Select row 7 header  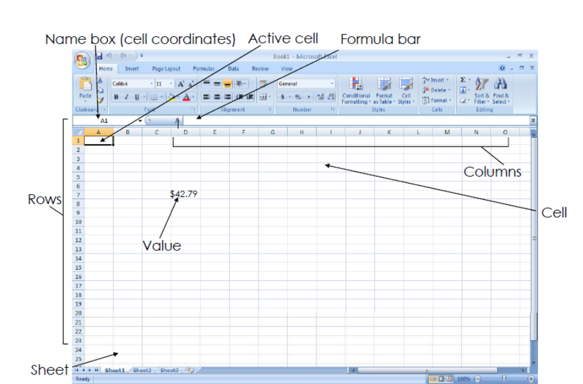[x=78, y=195]
